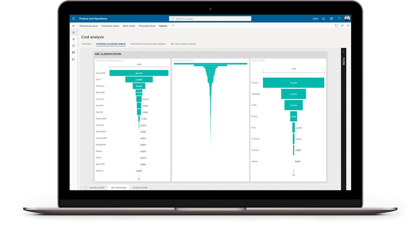Open settings gear in header

tap(331, 19)
